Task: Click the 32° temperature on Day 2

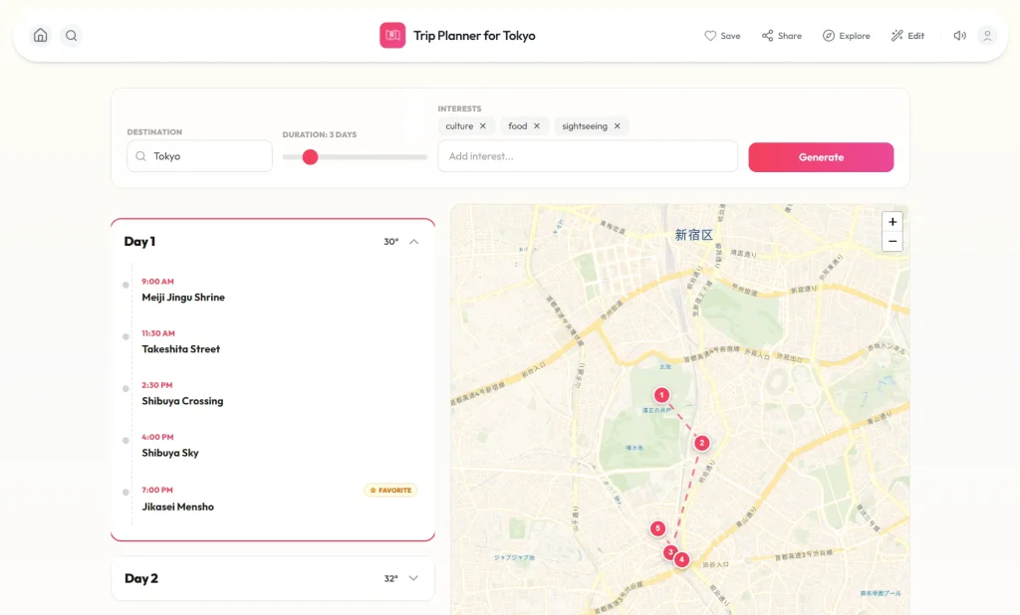Action: click(x=390, y=578)
